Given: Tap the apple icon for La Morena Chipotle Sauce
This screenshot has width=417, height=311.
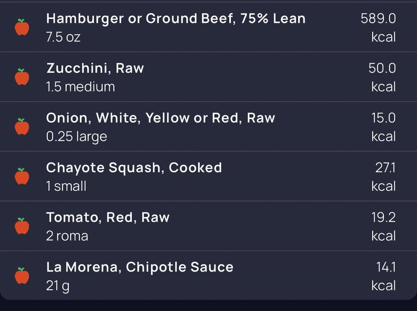Looking at the screenshot, I should click(x=22, y=276).
